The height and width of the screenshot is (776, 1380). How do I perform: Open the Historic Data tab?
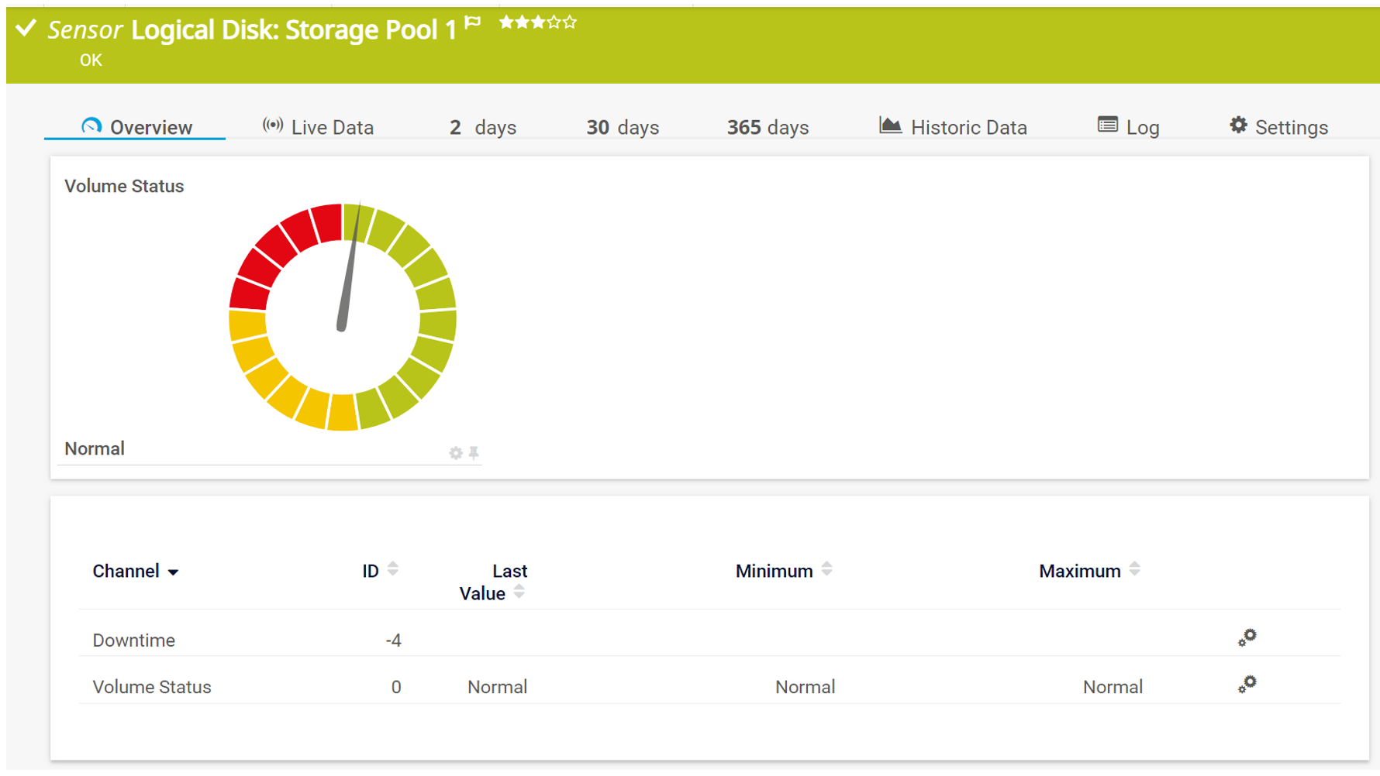coord(953,127)
